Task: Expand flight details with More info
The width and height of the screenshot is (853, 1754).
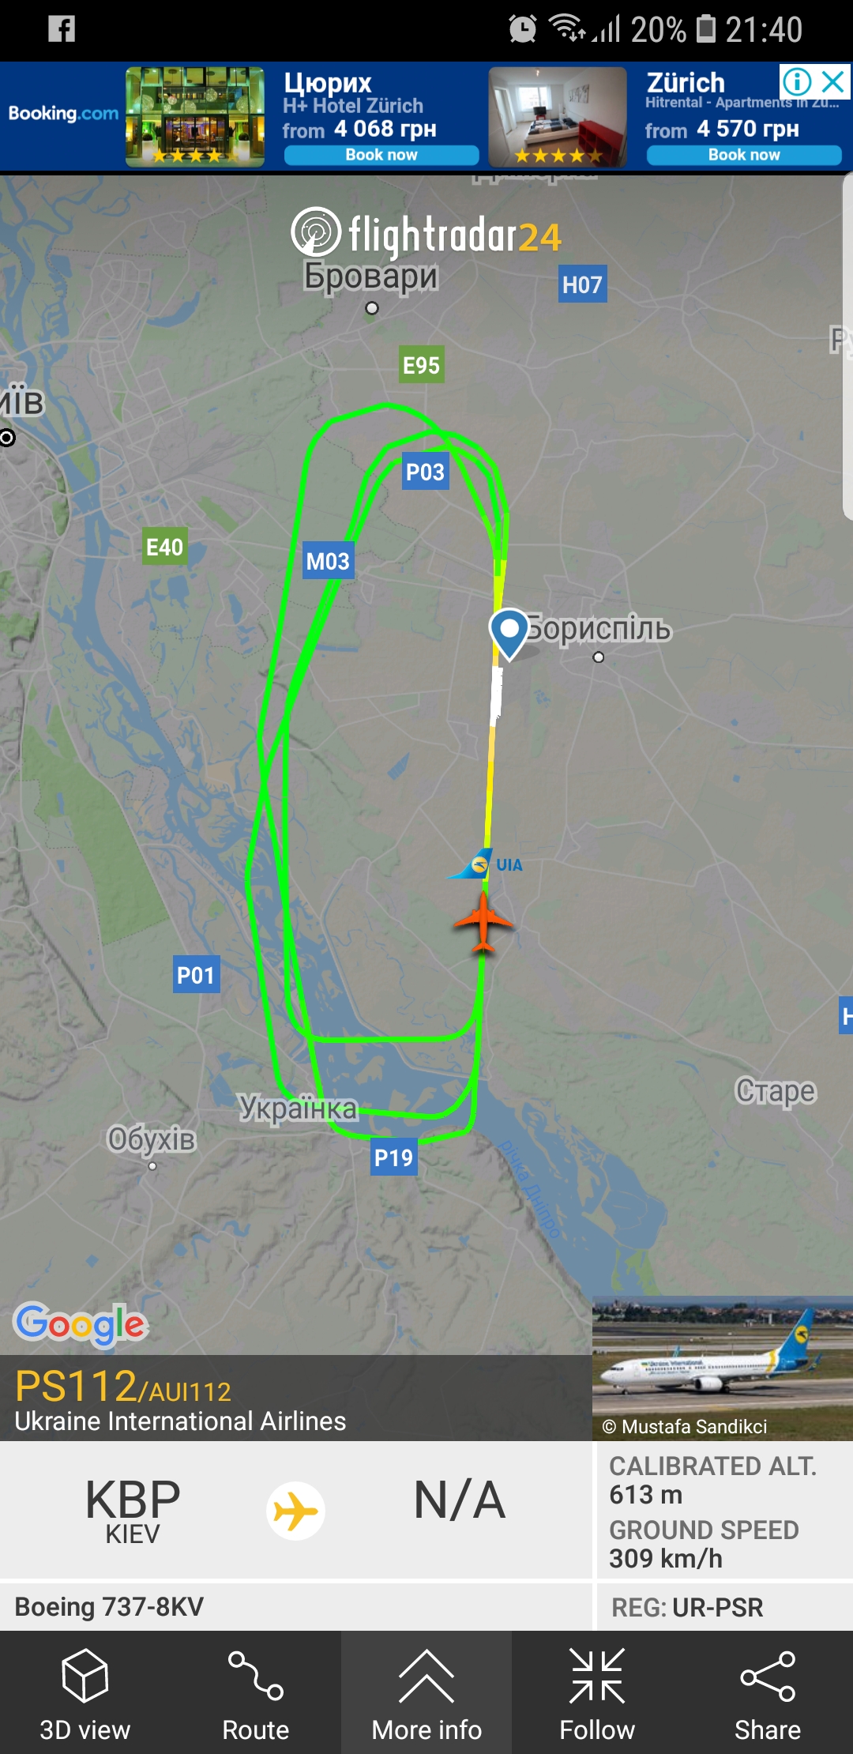Action: [x=426, y=1692]
